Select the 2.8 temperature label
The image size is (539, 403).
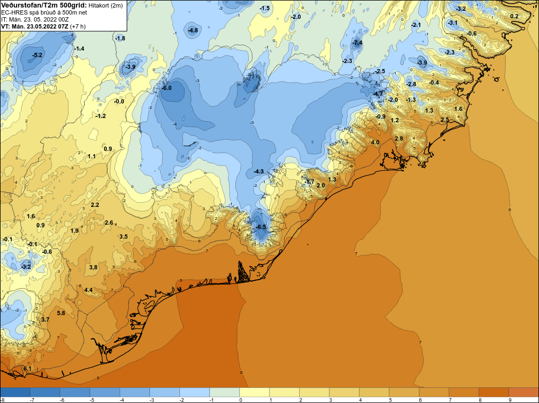(x=399, y=139)
